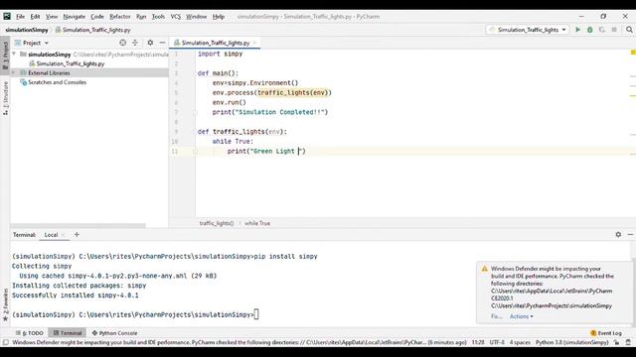Click in terminal command prompt
This screenshot has height=357, width=636.
[256, 314]
